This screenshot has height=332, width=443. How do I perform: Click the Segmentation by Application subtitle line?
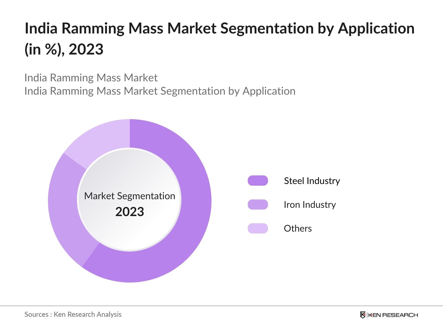click(160, 91)
